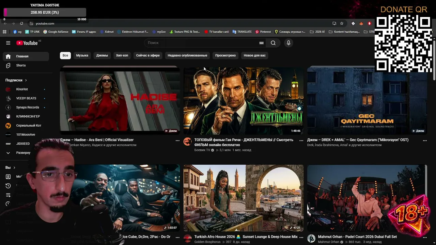Image resolution: width=436 pixels, height=245 pixels.
Task: Open the 2026 AI bookmarks folder
Action: (x=317, y=32)
